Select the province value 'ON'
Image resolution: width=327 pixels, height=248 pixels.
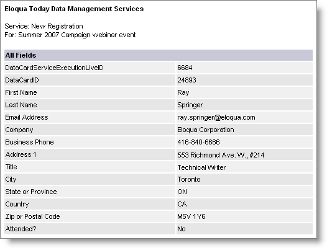click(182, 192)
